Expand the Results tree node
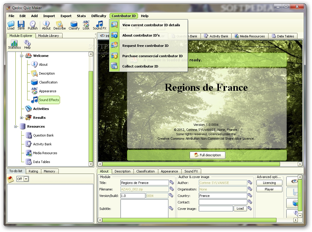Image resolution: width=312 pixels, height=232 pixels. click(x=22, y=118)
